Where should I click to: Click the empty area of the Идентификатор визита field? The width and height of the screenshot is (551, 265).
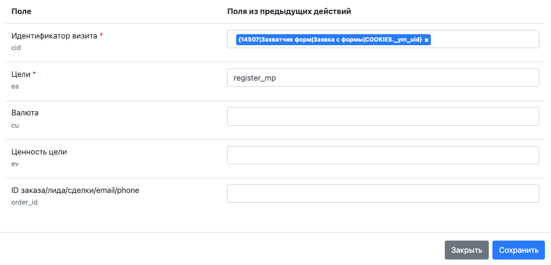pos(485,39)
